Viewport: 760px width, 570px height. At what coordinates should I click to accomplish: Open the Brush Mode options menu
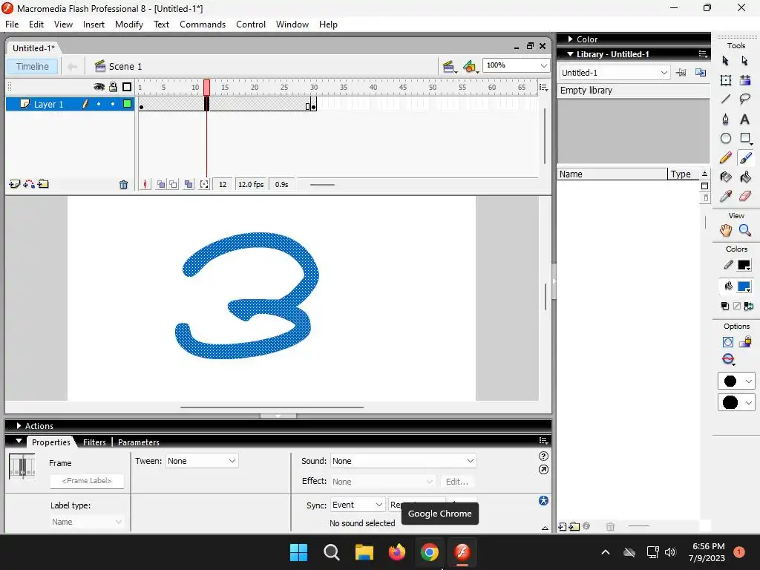tap(728, 359)
